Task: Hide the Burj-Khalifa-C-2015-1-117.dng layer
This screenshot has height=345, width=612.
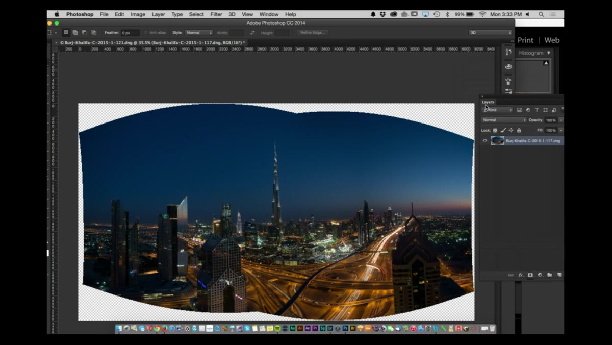Action: click(485, 140)
